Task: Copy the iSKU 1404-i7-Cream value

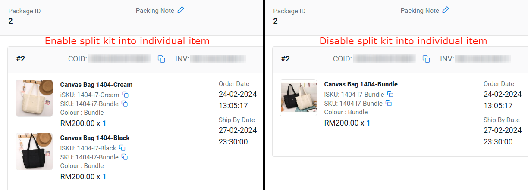Action: coord(126,95)
